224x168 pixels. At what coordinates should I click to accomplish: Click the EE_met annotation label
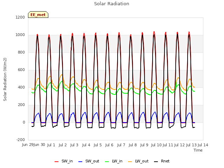pyautogui.click(x=38, y=15)
